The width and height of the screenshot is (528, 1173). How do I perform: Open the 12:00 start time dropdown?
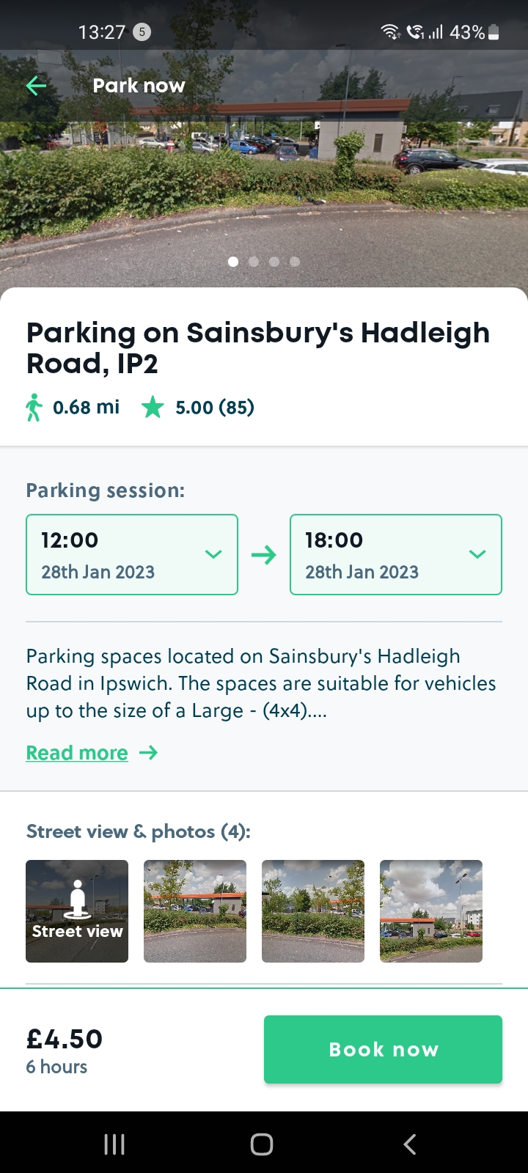(132, 554)
